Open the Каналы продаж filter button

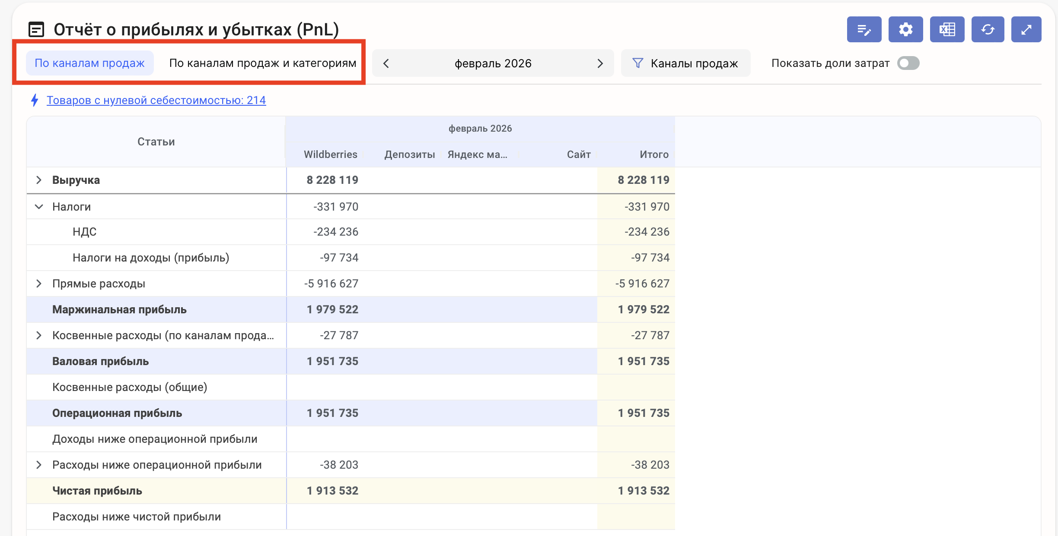(685, 63)
